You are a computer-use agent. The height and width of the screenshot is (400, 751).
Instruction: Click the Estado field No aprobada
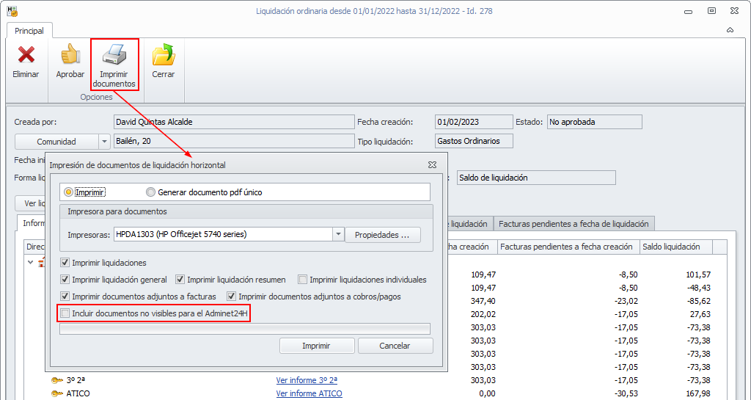tap(594, 122)
